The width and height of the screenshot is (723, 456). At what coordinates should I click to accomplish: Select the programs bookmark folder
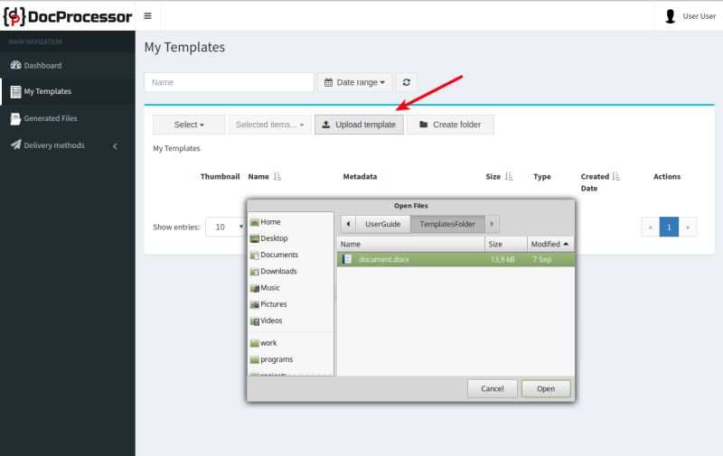click(290, 359)
